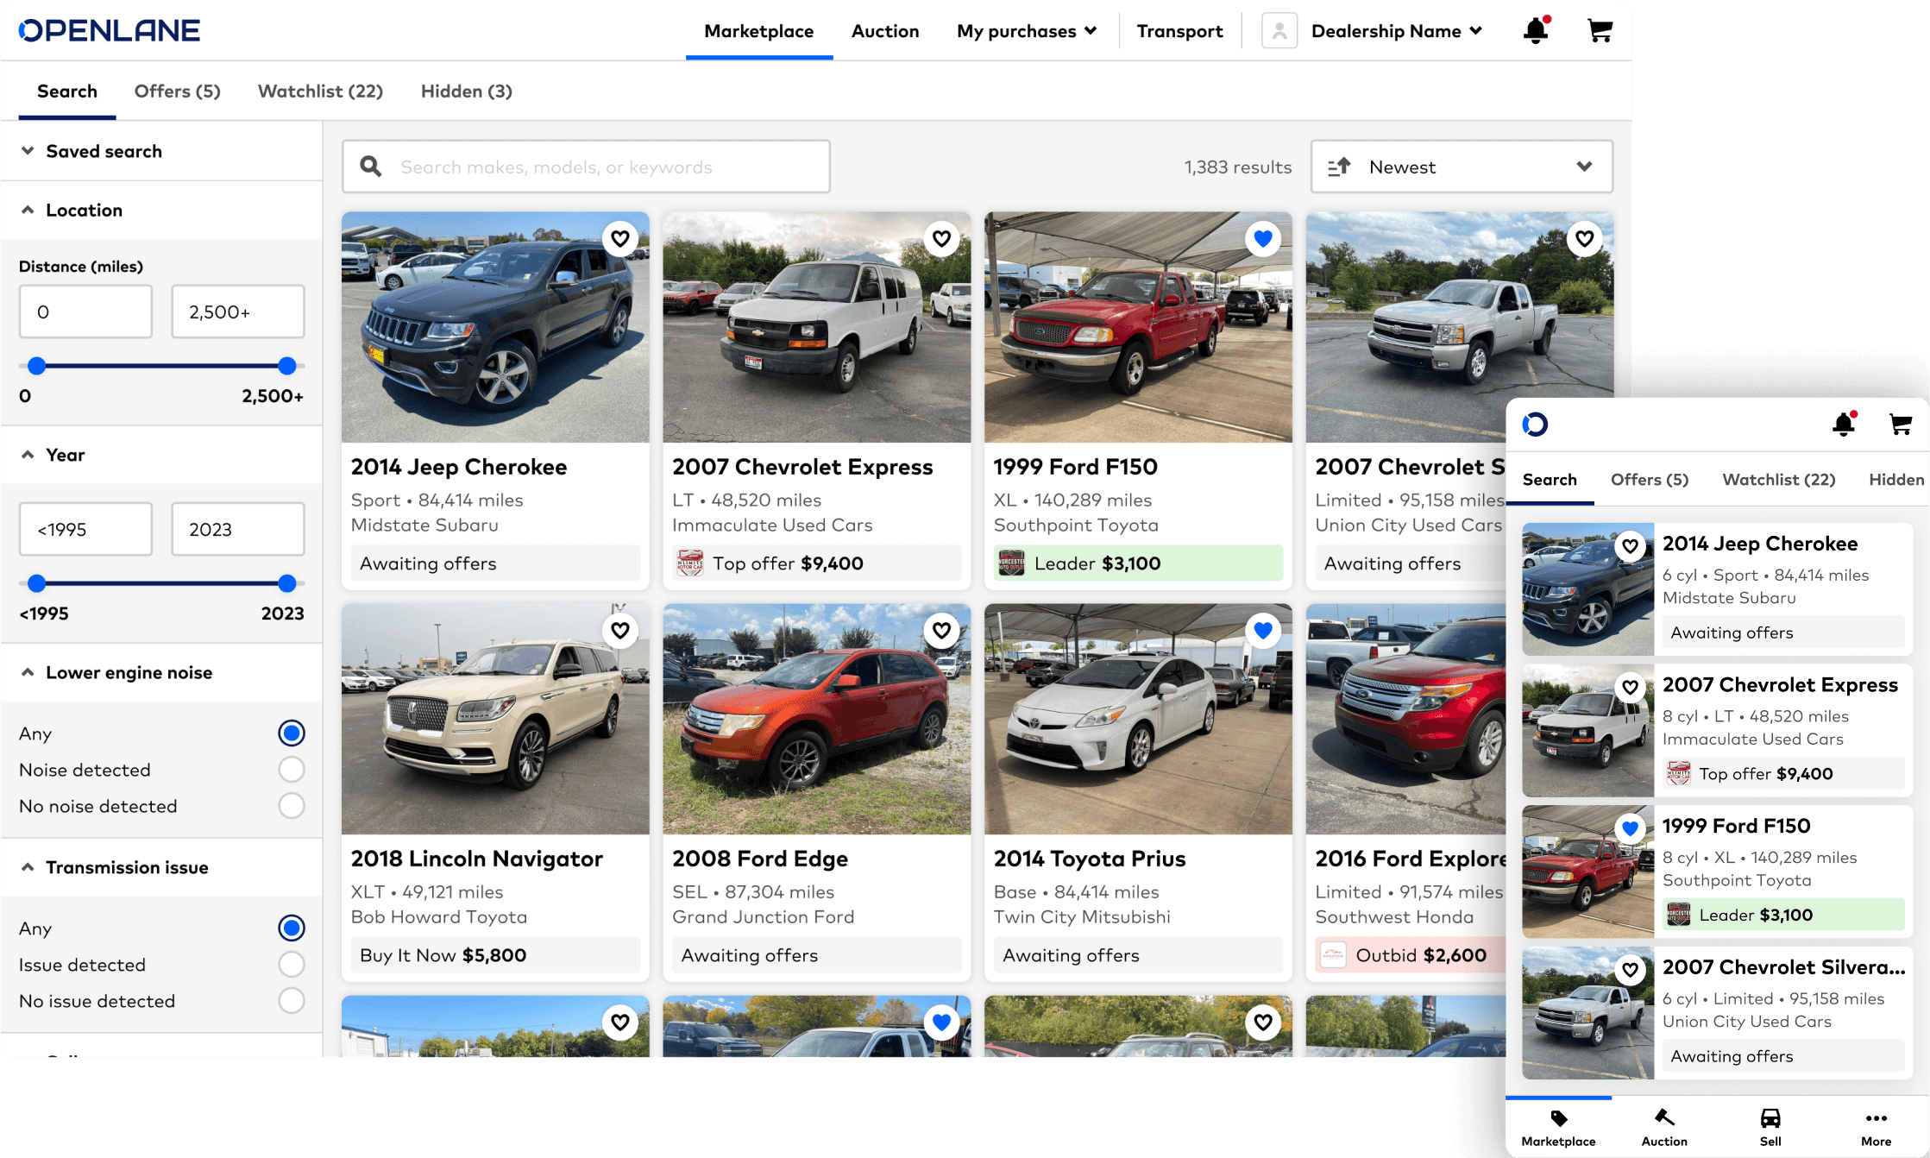The height and width of the screenshot is (1158, 1930).
Task: Open the shopping cart in top header
Action: (x=1599, y=31)
